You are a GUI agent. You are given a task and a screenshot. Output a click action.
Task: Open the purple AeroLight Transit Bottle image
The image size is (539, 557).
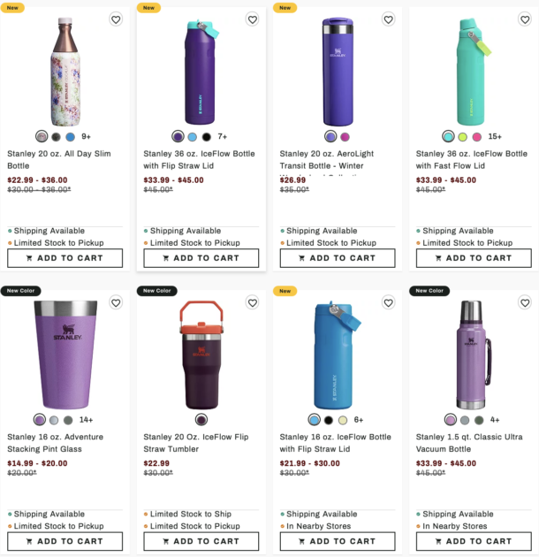point(337,71)
